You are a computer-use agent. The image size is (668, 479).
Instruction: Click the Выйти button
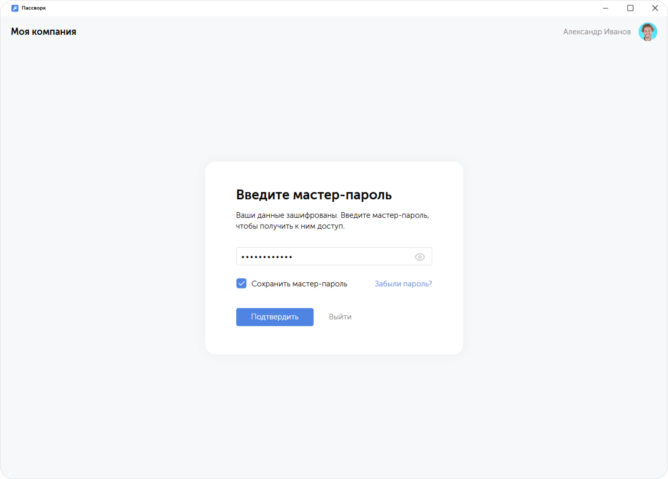coord(340,317)
